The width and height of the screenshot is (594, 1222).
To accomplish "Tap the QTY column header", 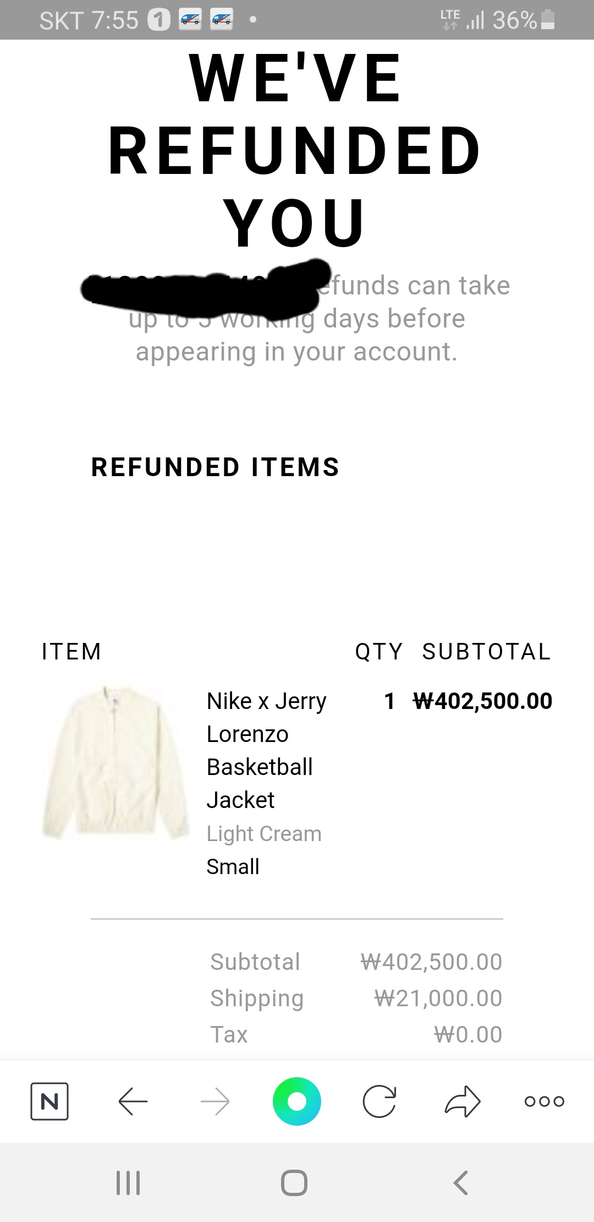I will (379, 652).
